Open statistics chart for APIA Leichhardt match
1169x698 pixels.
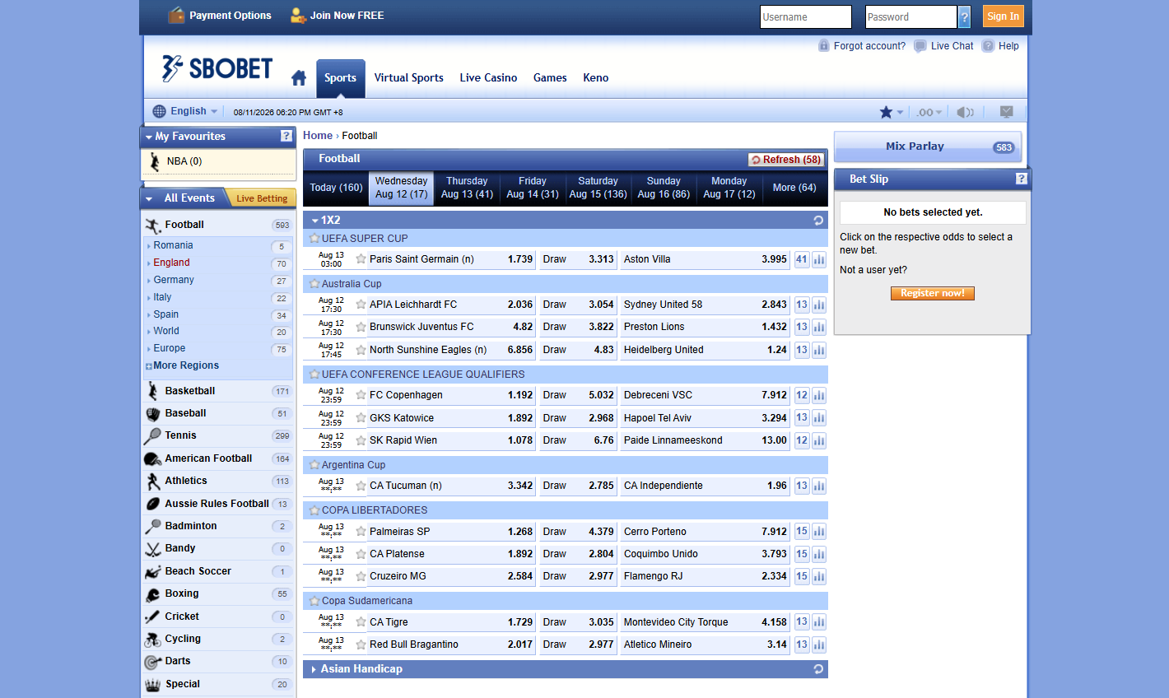819,305
